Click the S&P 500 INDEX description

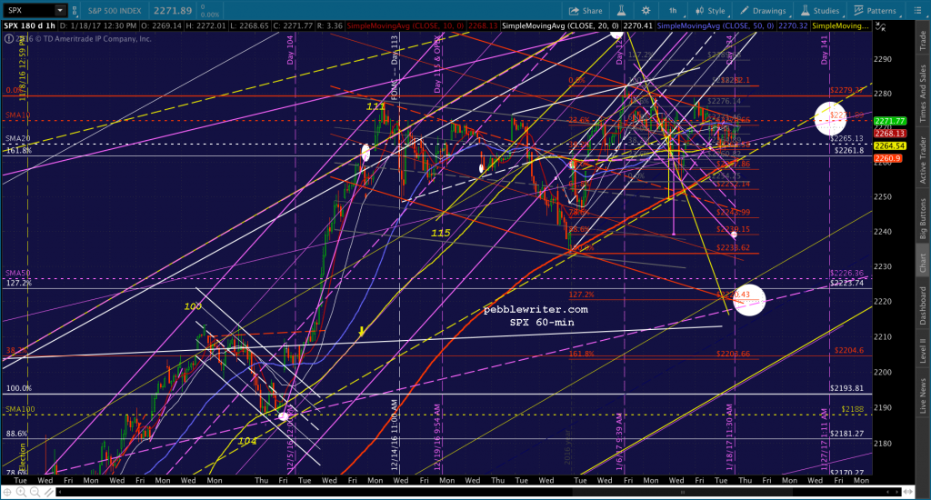coord(115,11)
